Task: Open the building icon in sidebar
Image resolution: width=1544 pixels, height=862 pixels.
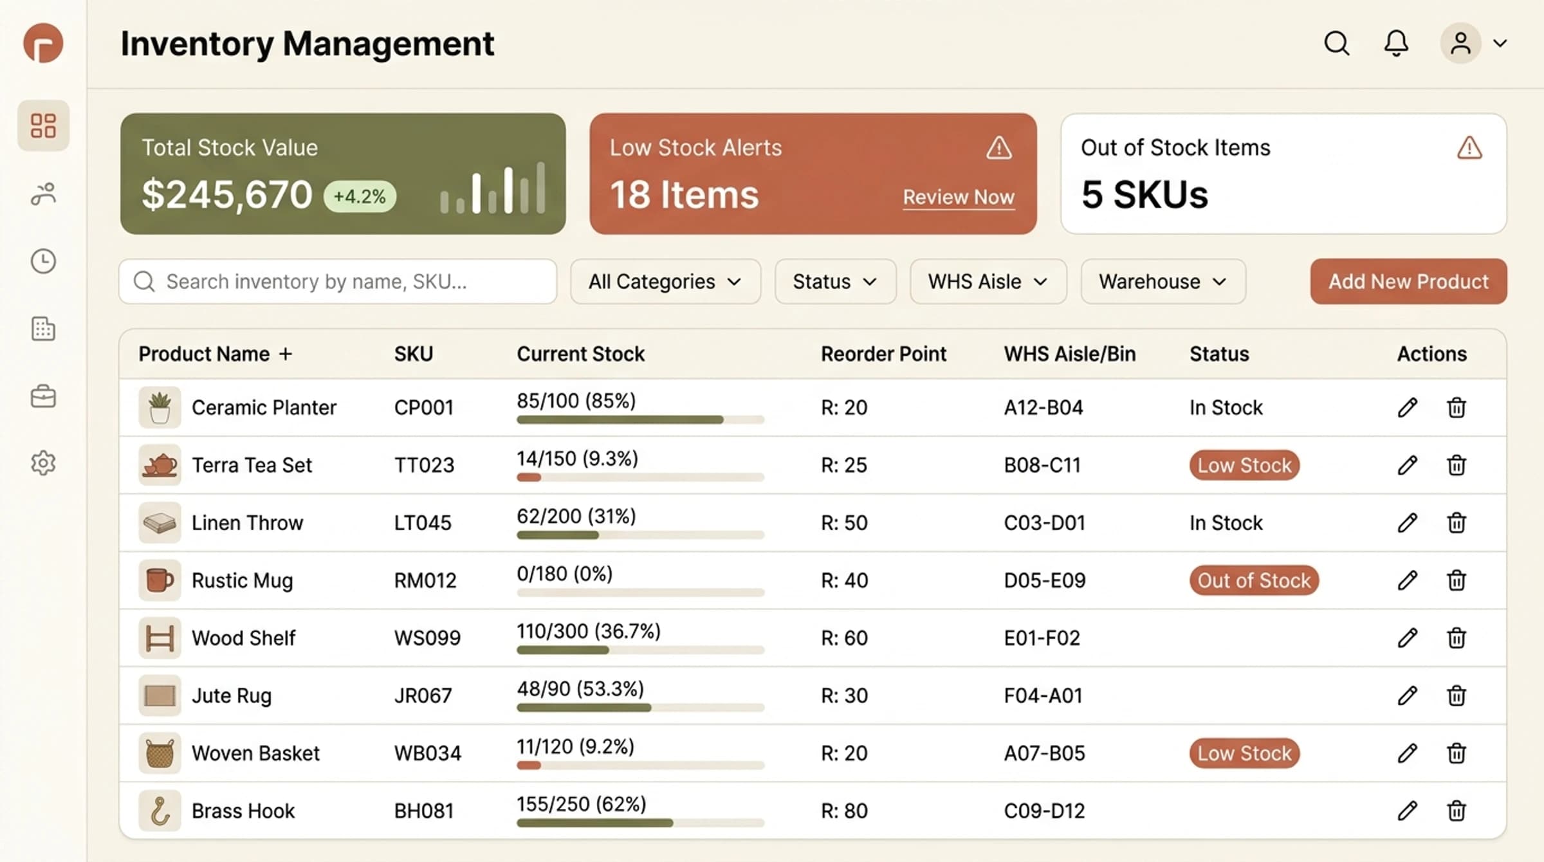Action: [43, 329]
